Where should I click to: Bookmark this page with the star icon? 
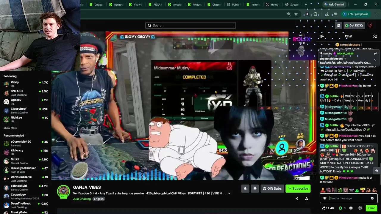coord(296,14)
